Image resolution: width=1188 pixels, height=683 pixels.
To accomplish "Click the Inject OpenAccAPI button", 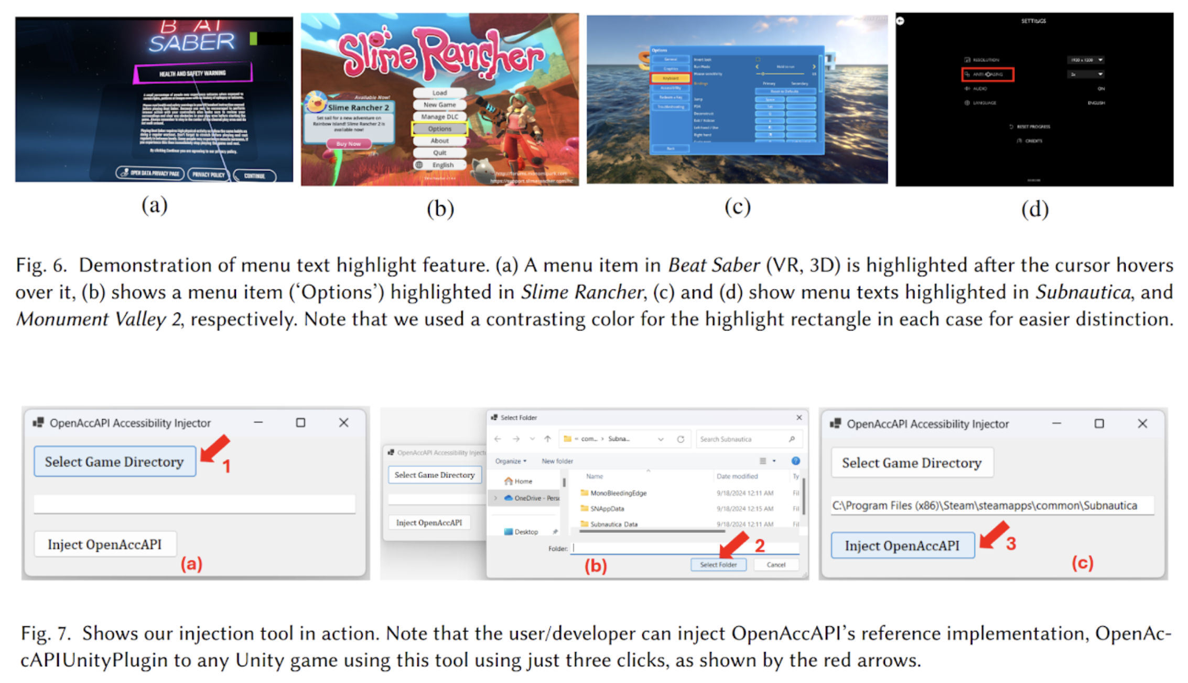I will [x=903, y=546].
